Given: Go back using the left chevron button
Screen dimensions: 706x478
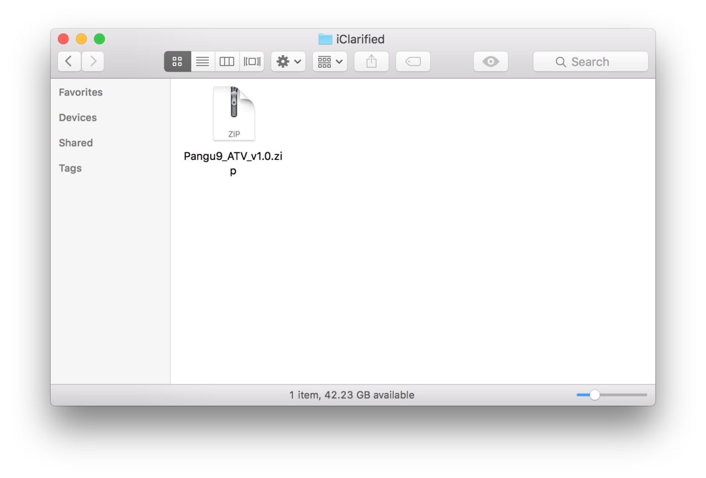Looking at the screenshot, I should [x=69, y=62].
